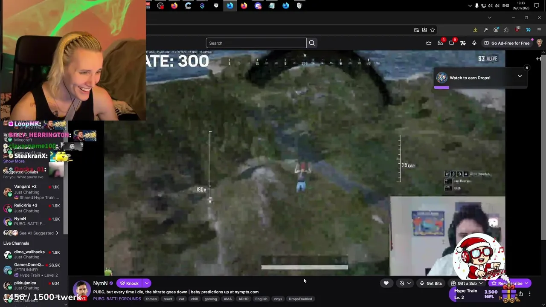
Task: Close the Watch to earn Drops popup
Action: click(x=527, y=68)
